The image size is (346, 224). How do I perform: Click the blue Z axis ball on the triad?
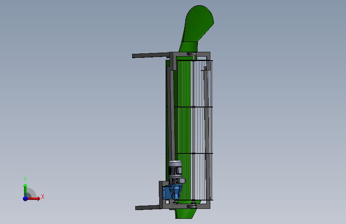click(x=26, y=198)
